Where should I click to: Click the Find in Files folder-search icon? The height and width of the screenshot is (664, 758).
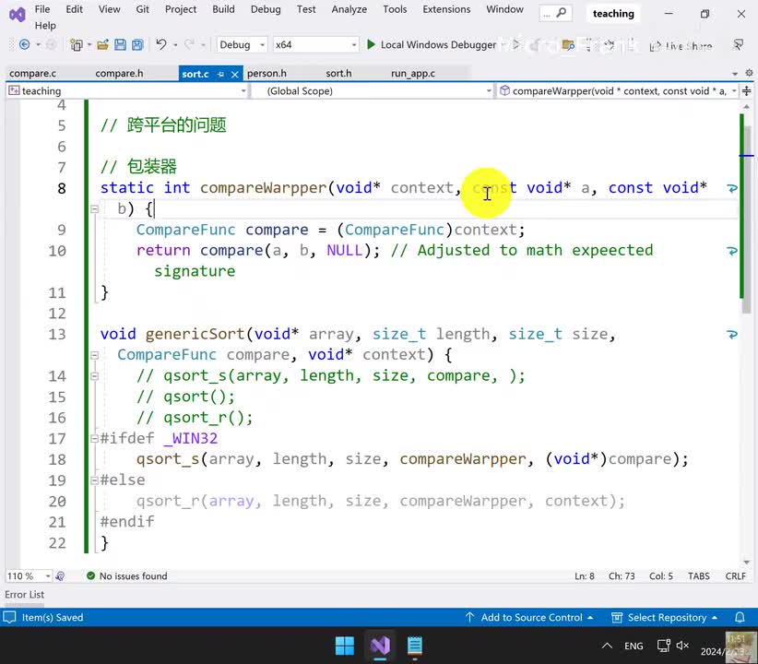[568, 45]
